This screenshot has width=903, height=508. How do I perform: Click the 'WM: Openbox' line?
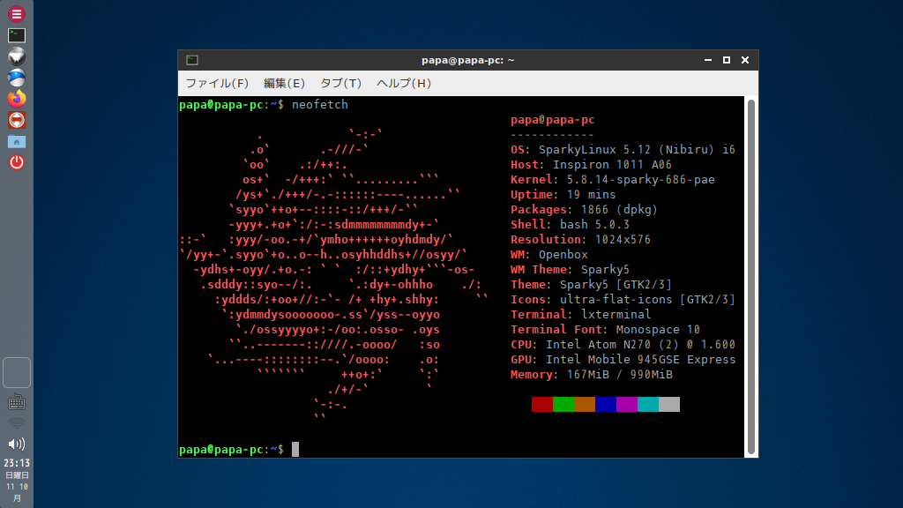pyautogui.click(x=549, y=255)
